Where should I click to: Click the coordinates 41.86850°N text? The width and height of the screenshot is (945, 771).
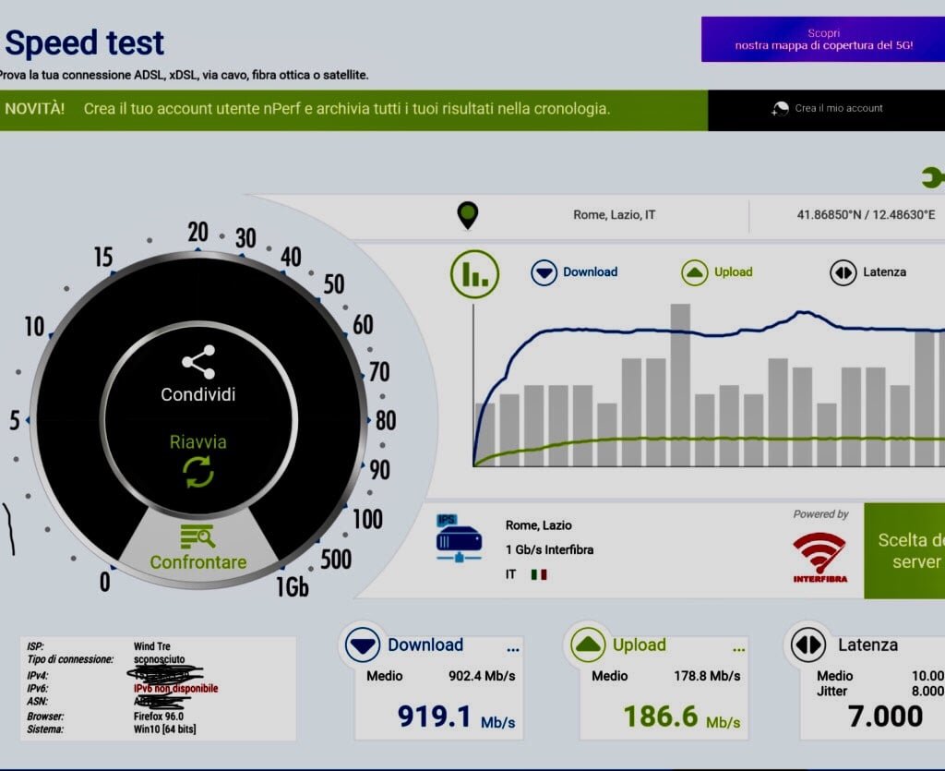click(866, 214)
